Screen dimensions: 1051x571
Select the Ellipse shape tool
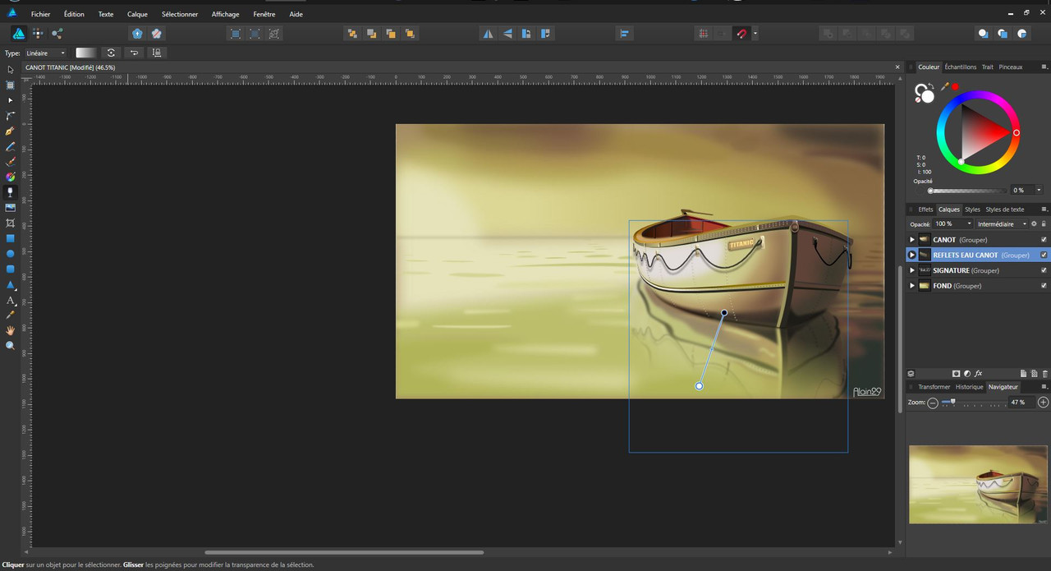[10, 254]
